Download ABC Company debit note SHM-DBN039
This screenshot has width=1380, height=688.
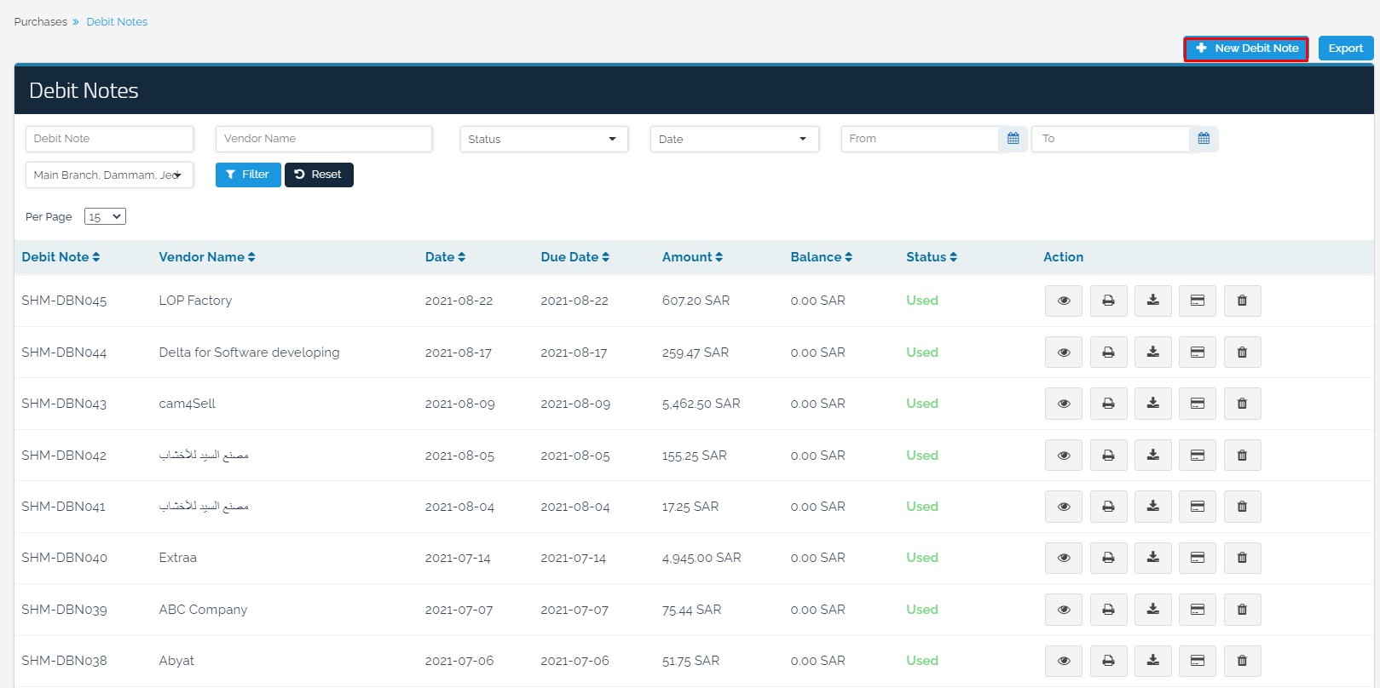point(1152,610)
